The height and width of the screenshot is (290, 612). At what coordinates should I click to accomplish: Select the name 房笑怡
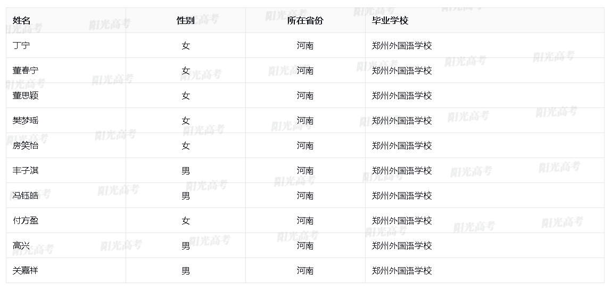[26, 146]
